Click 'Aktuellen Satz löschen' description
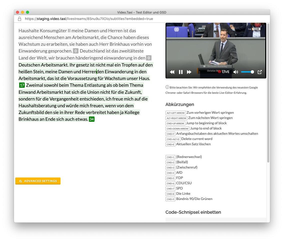284x241 pixels. click(193, 144)
